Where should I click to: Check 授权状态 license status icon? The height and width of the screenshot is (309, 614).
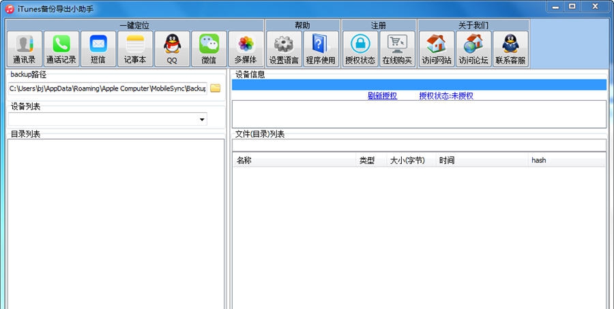[x=360, y=49]
